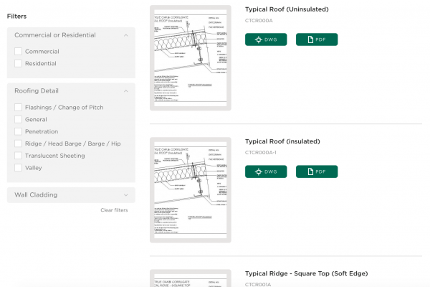
Task: Select the Penetration filter checkbox
Action: 18,131
